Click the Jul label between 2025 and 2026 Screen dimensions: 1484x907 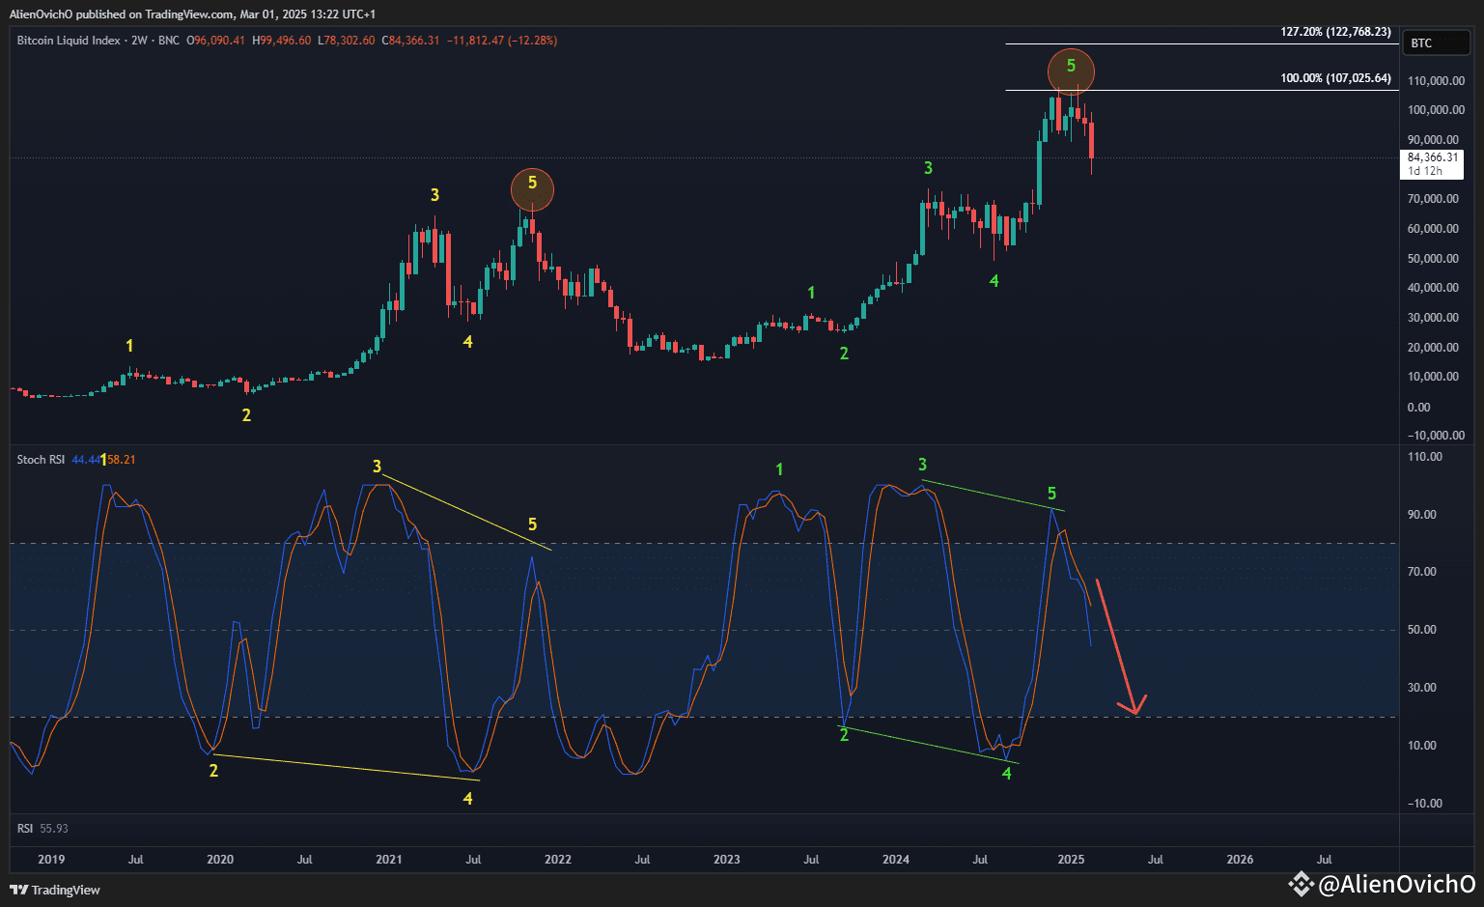pyautogui.click(x=1156, y=860)
